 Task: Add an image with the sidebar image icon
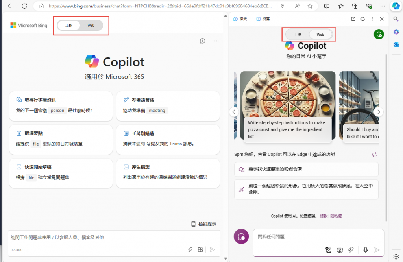tap(328, 250)
